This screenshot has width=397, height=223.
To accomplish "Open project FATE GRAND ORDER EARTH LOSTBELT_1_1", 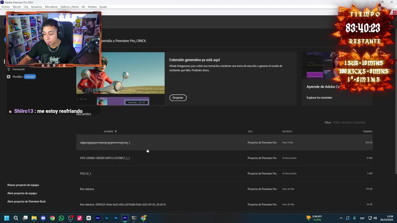I will coord(224,158).
